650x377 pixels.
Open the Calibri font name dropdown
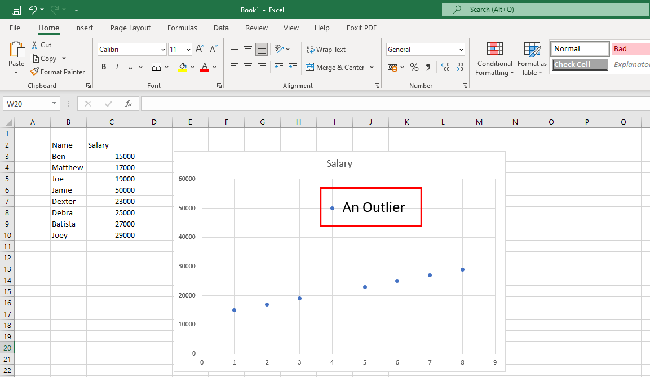tap(163, 50)
